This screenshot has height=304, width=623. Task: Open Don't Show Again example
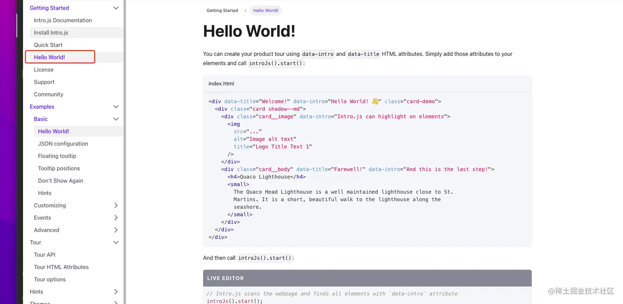point(61,181)
